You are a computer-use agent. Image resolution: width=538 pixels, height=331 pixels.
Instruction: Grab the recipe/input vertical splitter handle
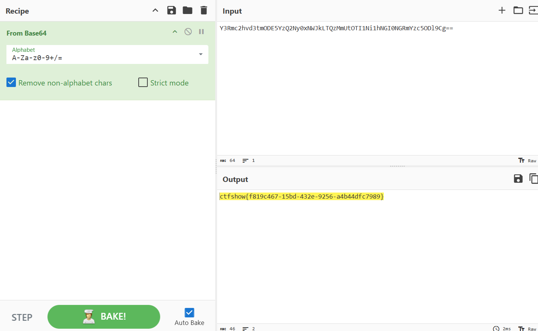click(216, 166)
